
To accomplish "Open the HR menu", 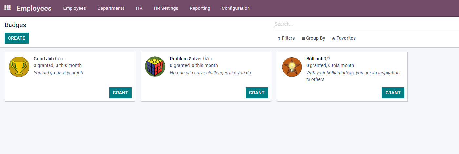I will (139, 8).
